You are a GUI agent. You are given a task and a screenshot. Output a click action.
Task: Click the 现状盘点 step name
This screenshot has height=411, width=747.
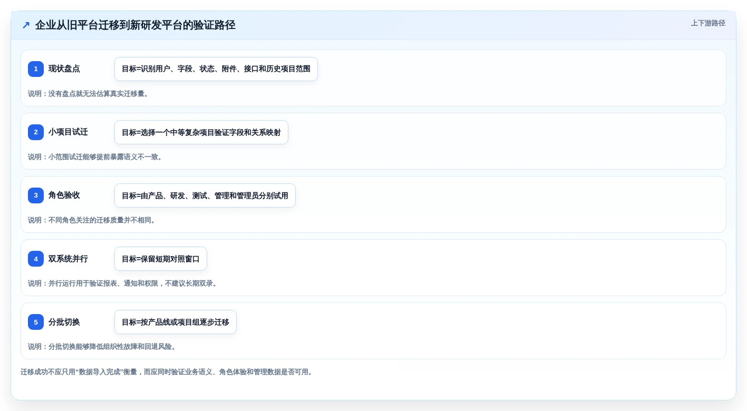[64, 69]
